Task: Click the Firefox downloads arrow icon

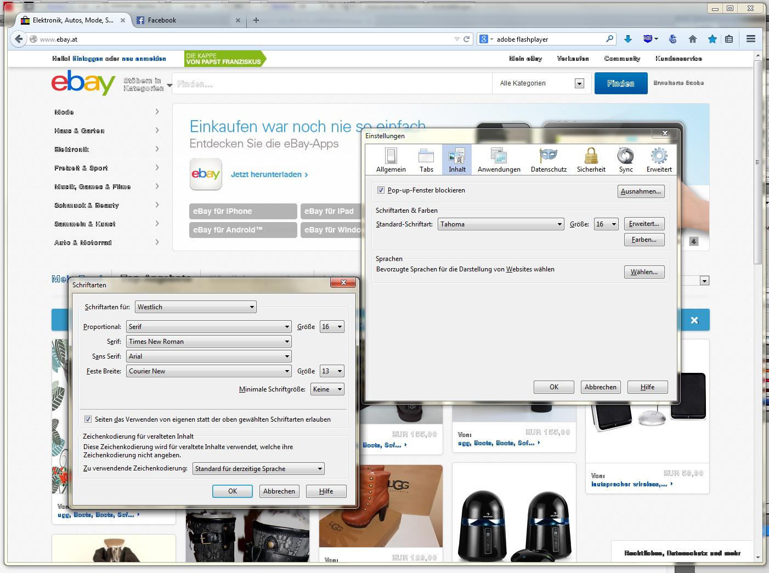Action: [x=628, y=39]
